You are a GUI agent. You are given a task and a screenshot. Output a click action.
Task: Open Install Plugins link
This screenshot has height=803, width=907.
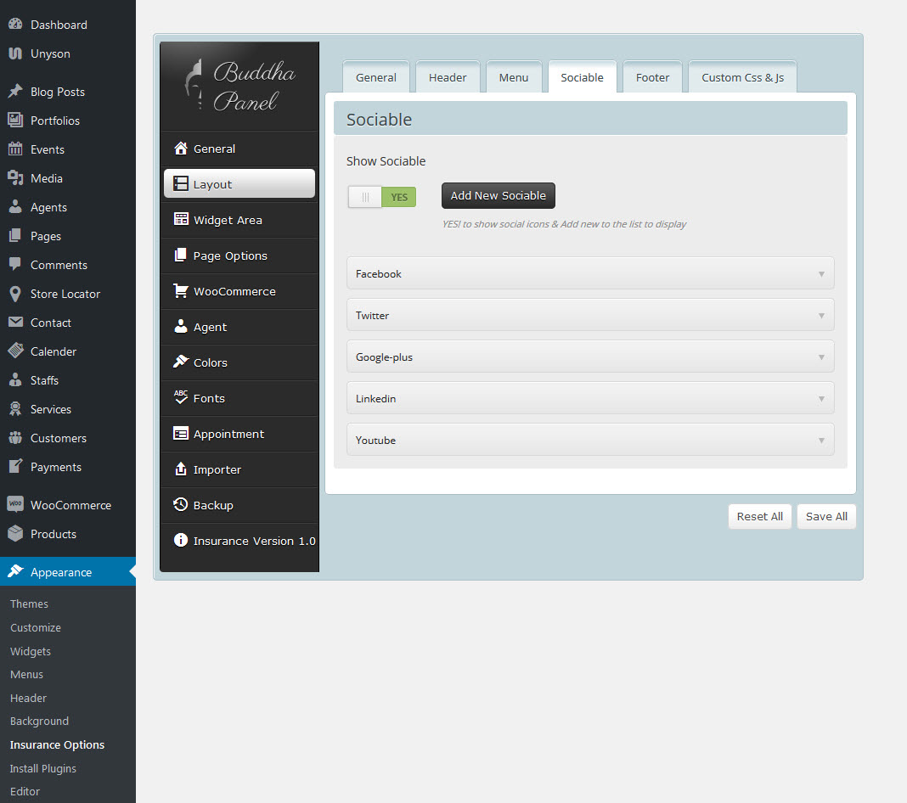(42, 768)
